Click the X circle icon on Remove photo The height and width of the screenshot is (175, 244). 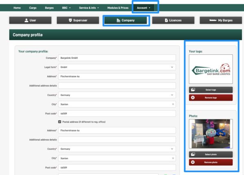tap(193, 162)
